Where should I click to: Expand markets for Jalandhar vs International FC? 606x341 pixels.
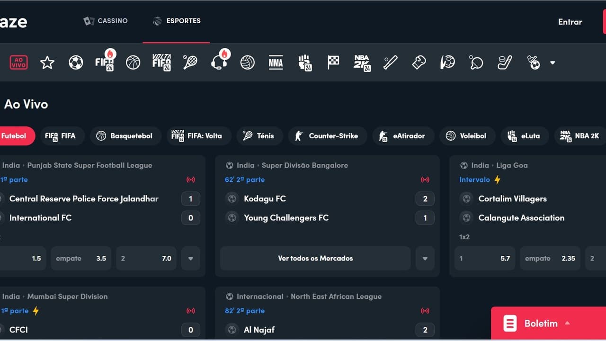coord(190,259)
